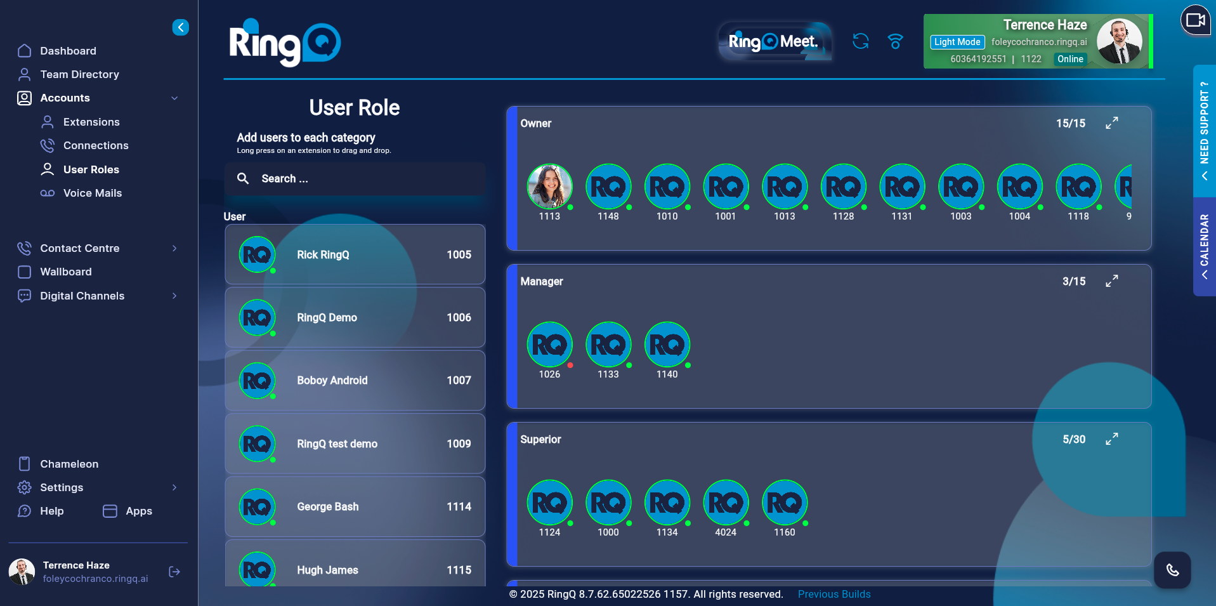
Task: Select the Connections item in Accounts
Action: click(x=95, y=145)
